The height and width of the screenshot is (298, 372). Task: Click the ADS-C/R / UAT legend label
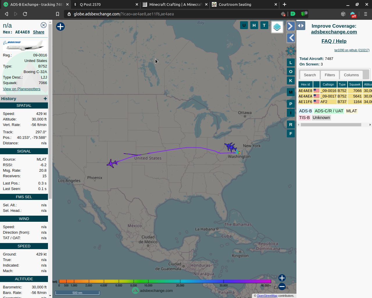coord(329,111)
